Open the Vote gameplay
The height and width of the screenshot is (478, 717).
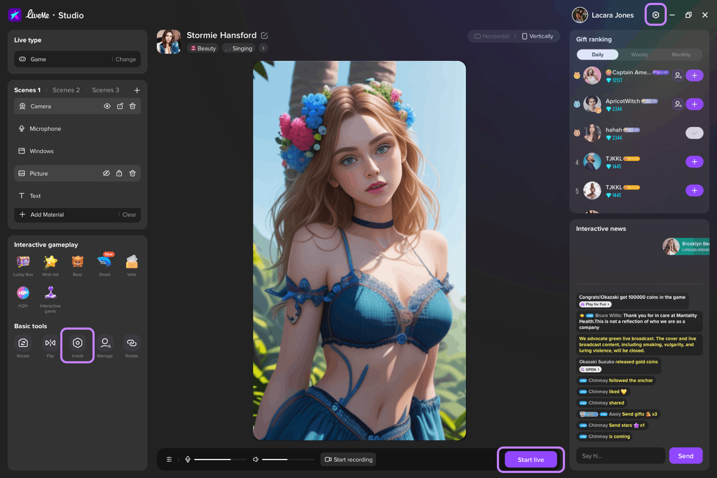point(132,262)
